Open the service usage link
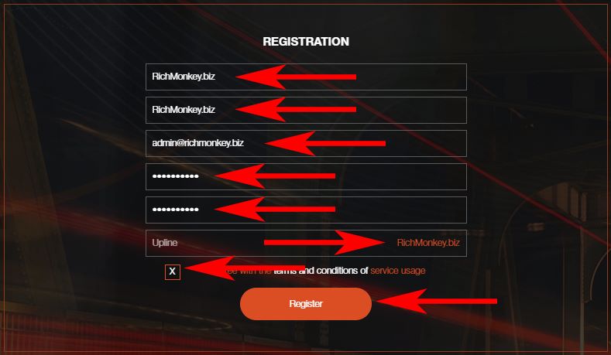Screen dimensions: 611x355 397,271
